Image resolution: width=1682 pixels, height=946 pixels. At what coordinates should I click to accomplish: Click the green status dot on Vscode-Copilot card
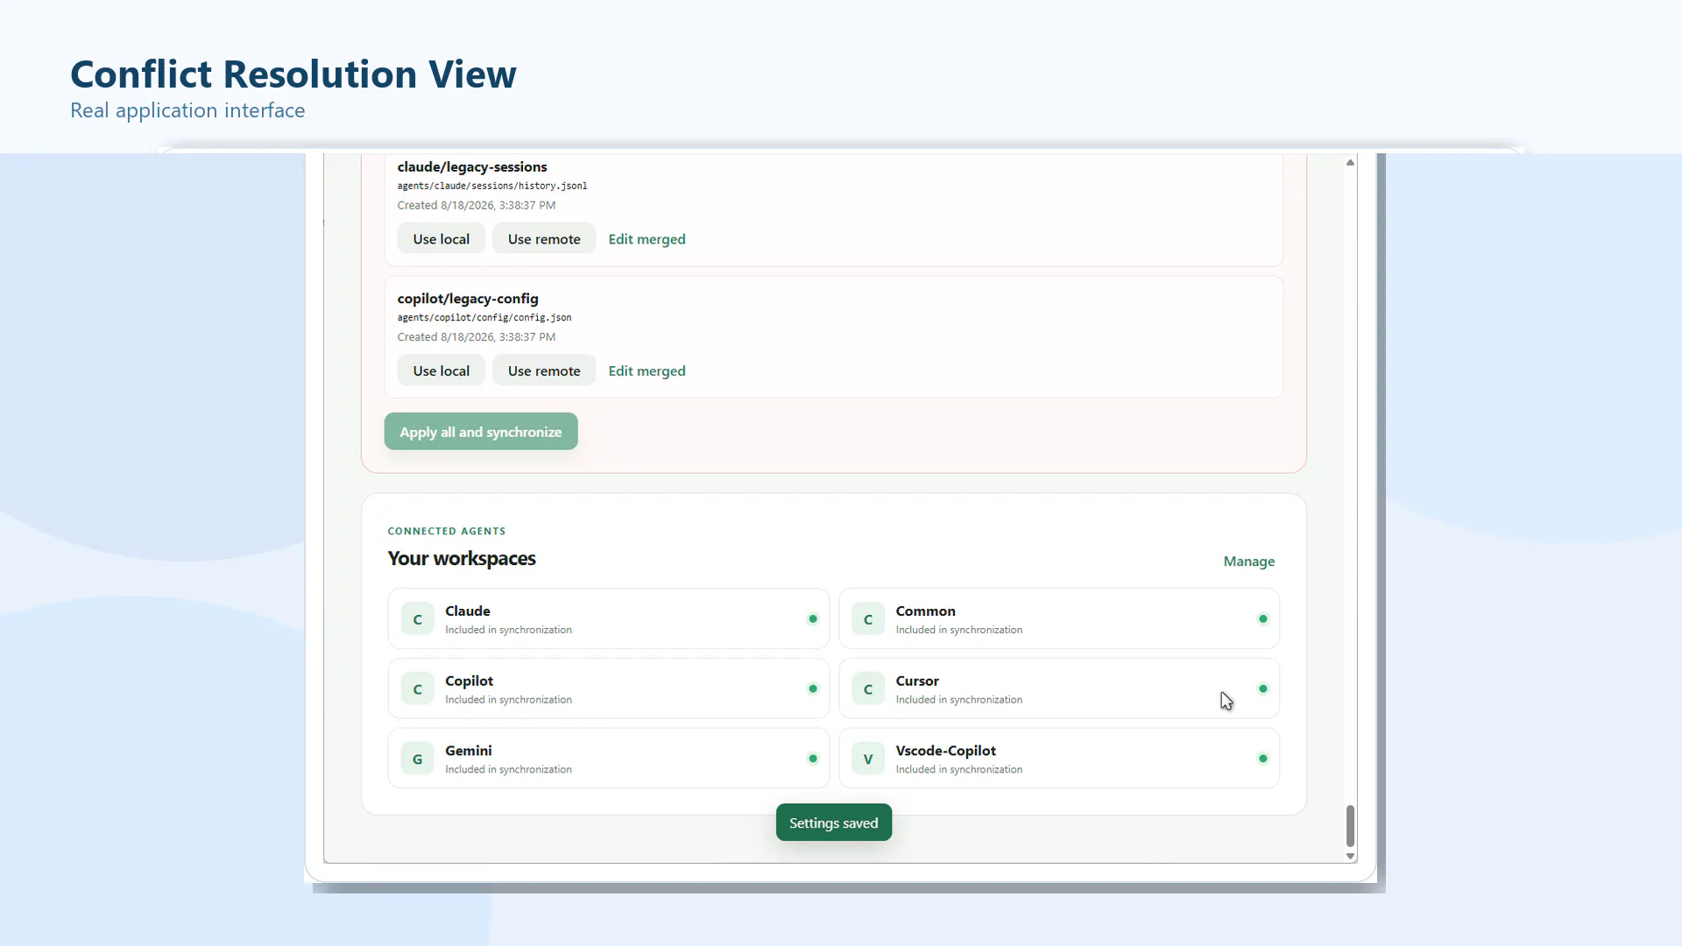1263,759
